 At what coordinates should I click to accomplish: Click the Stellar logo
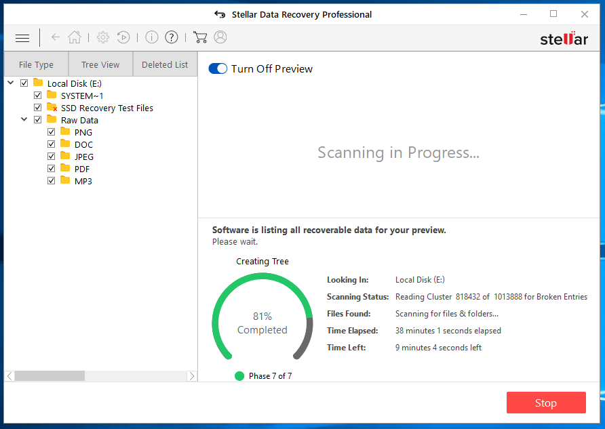click(564, 39)
